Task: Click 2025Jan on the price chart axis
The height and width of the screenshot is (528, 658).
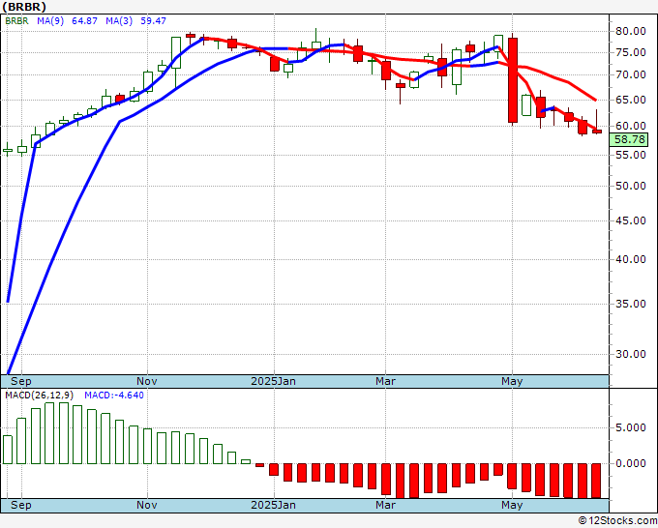Action: tap(273, 381)
